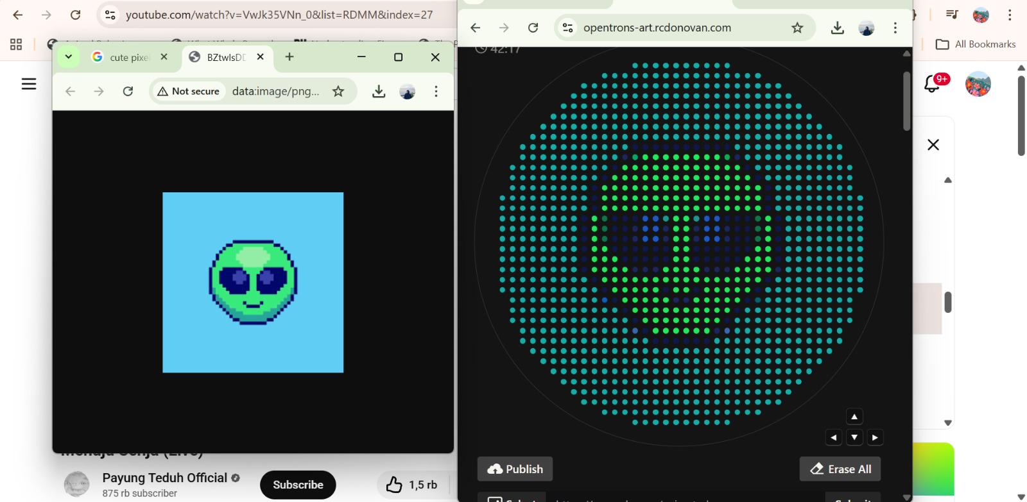Bookmark the opentrons-art page with the star
Image resolution: width=1027 pixels, height=502 pixels.
point(797,28)
